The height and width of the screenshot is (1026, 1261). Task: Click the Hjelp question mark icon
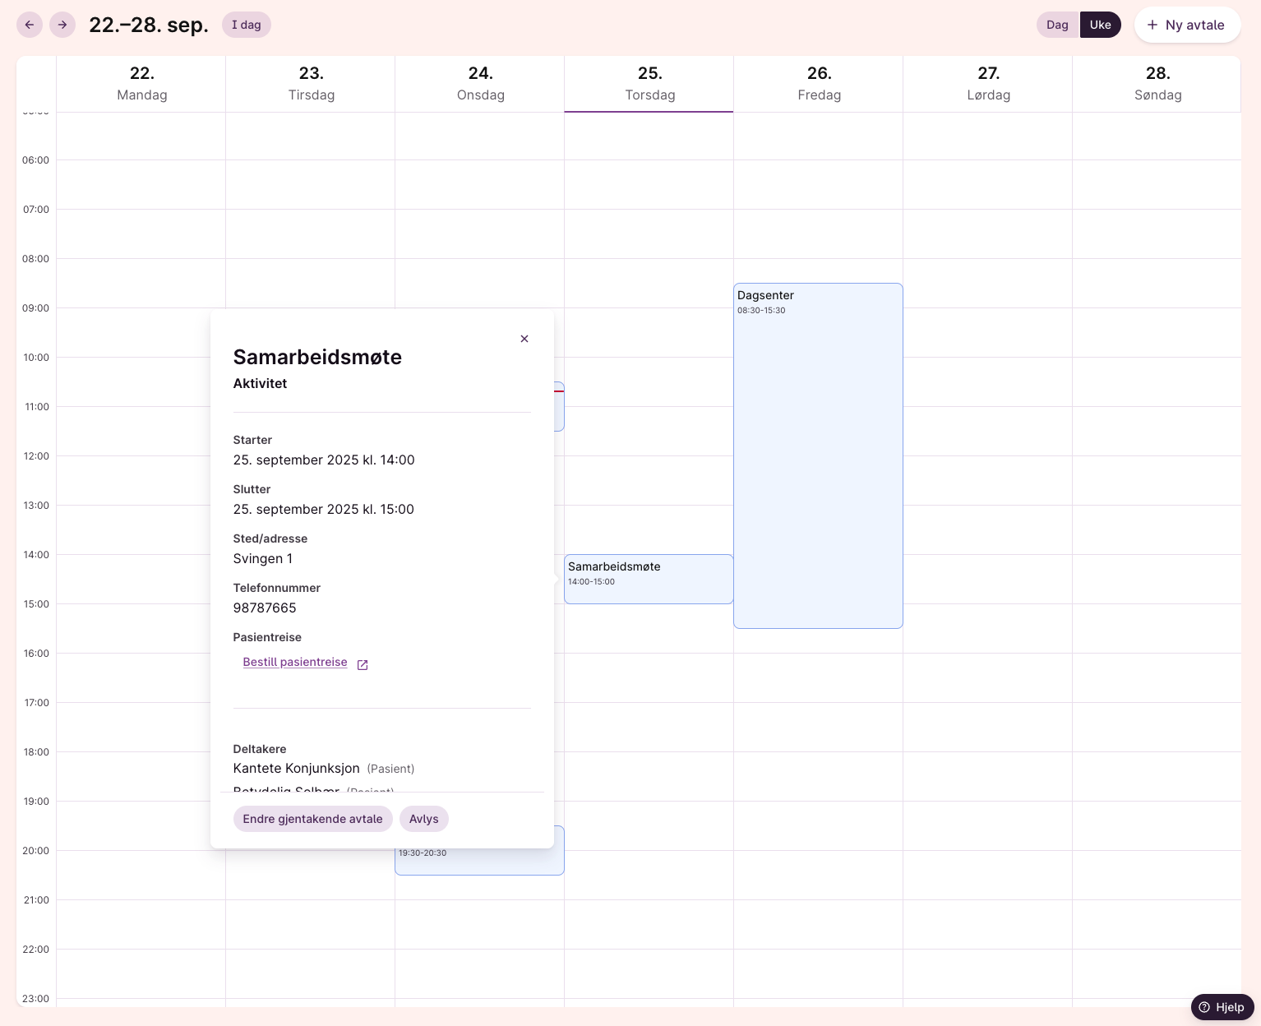coord(1204,1007)
